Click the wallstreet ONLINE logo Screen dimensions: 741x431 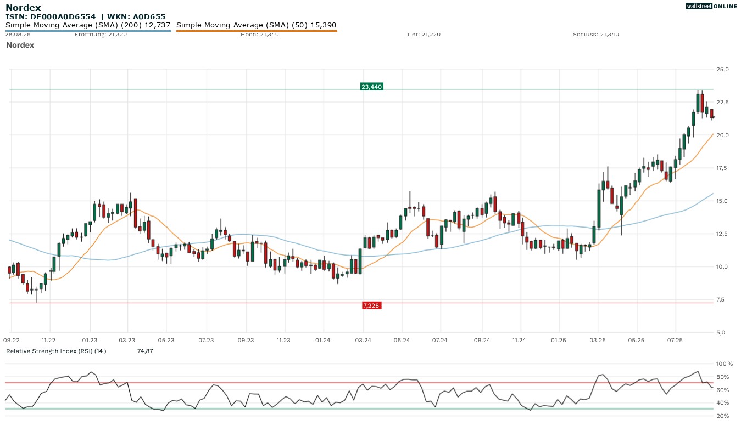point(711,6)
